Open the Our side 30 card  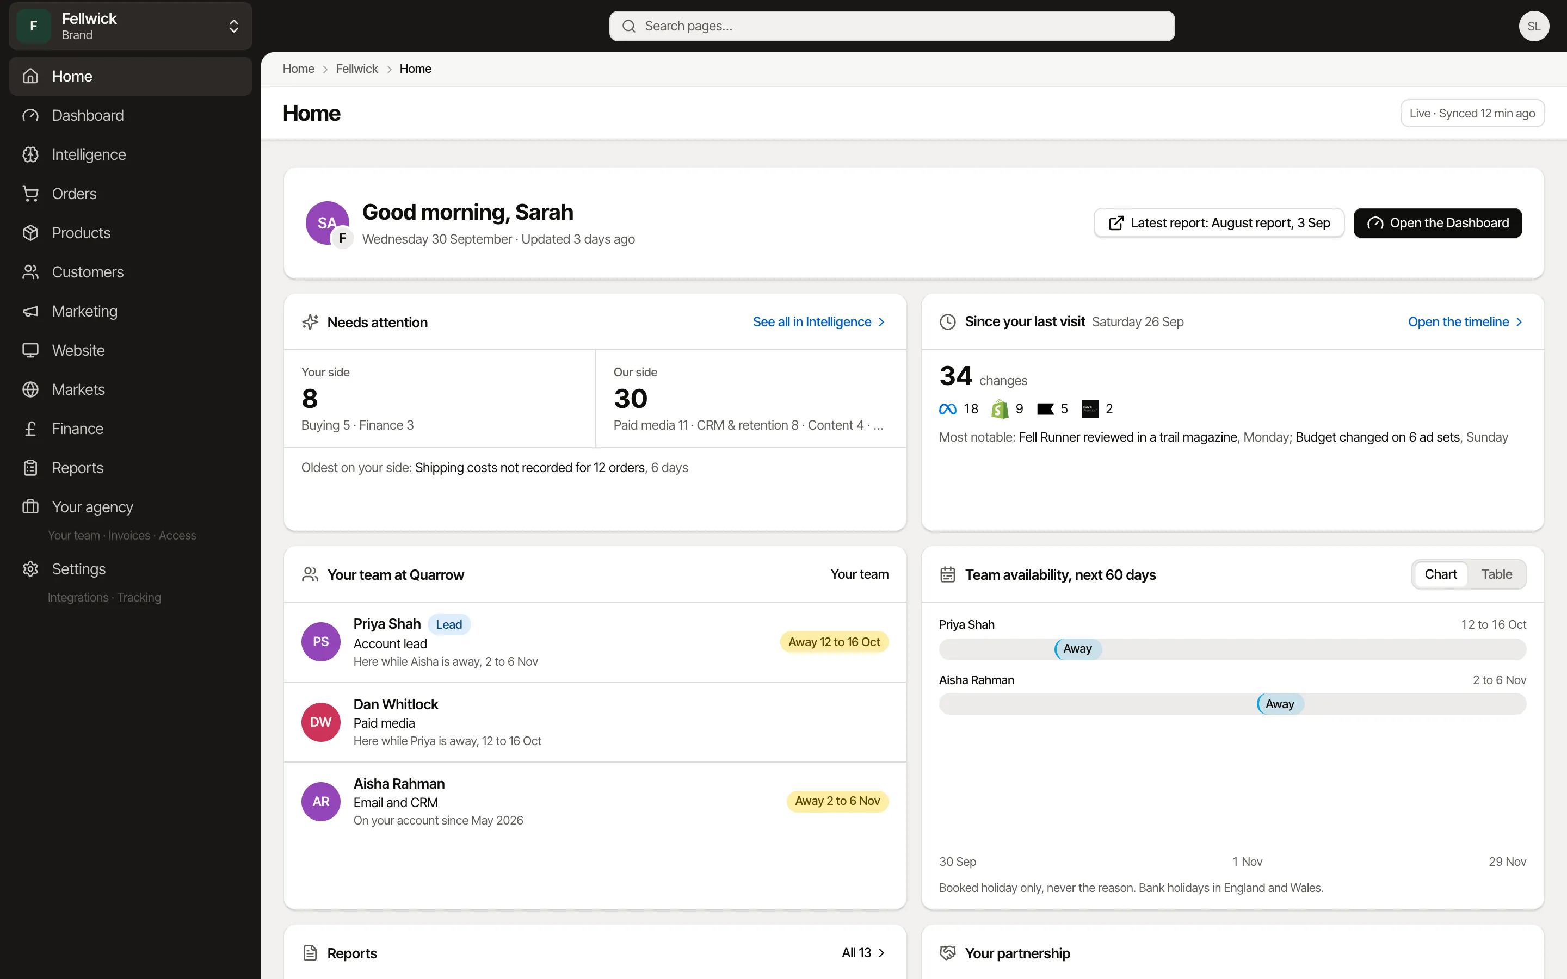click(751, 399)
